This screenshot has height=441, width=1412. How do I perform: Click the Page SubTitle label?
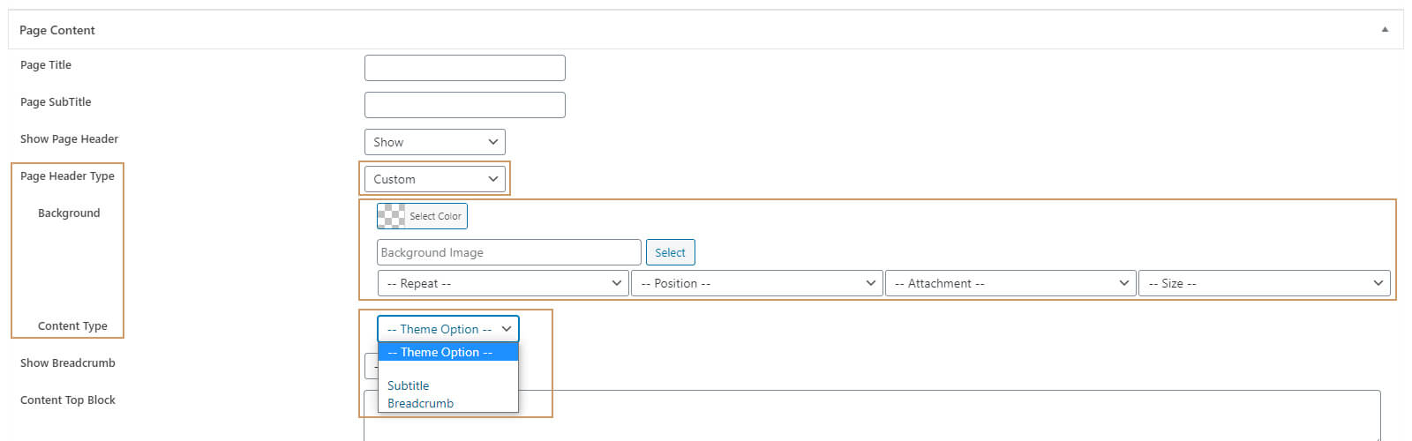click(56, 102)
